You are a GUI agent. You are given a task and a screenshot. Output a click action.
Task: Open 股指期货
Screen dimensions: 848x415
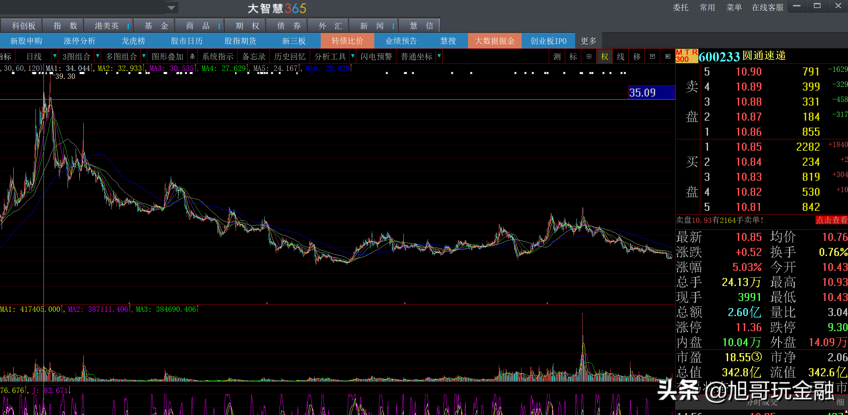click(x=240, y=41)
